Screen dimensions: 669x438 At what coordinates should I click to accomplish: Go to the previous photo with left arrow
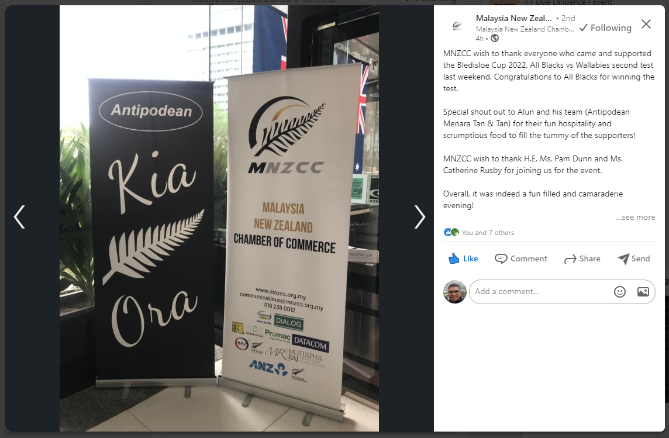click(20, 217)
